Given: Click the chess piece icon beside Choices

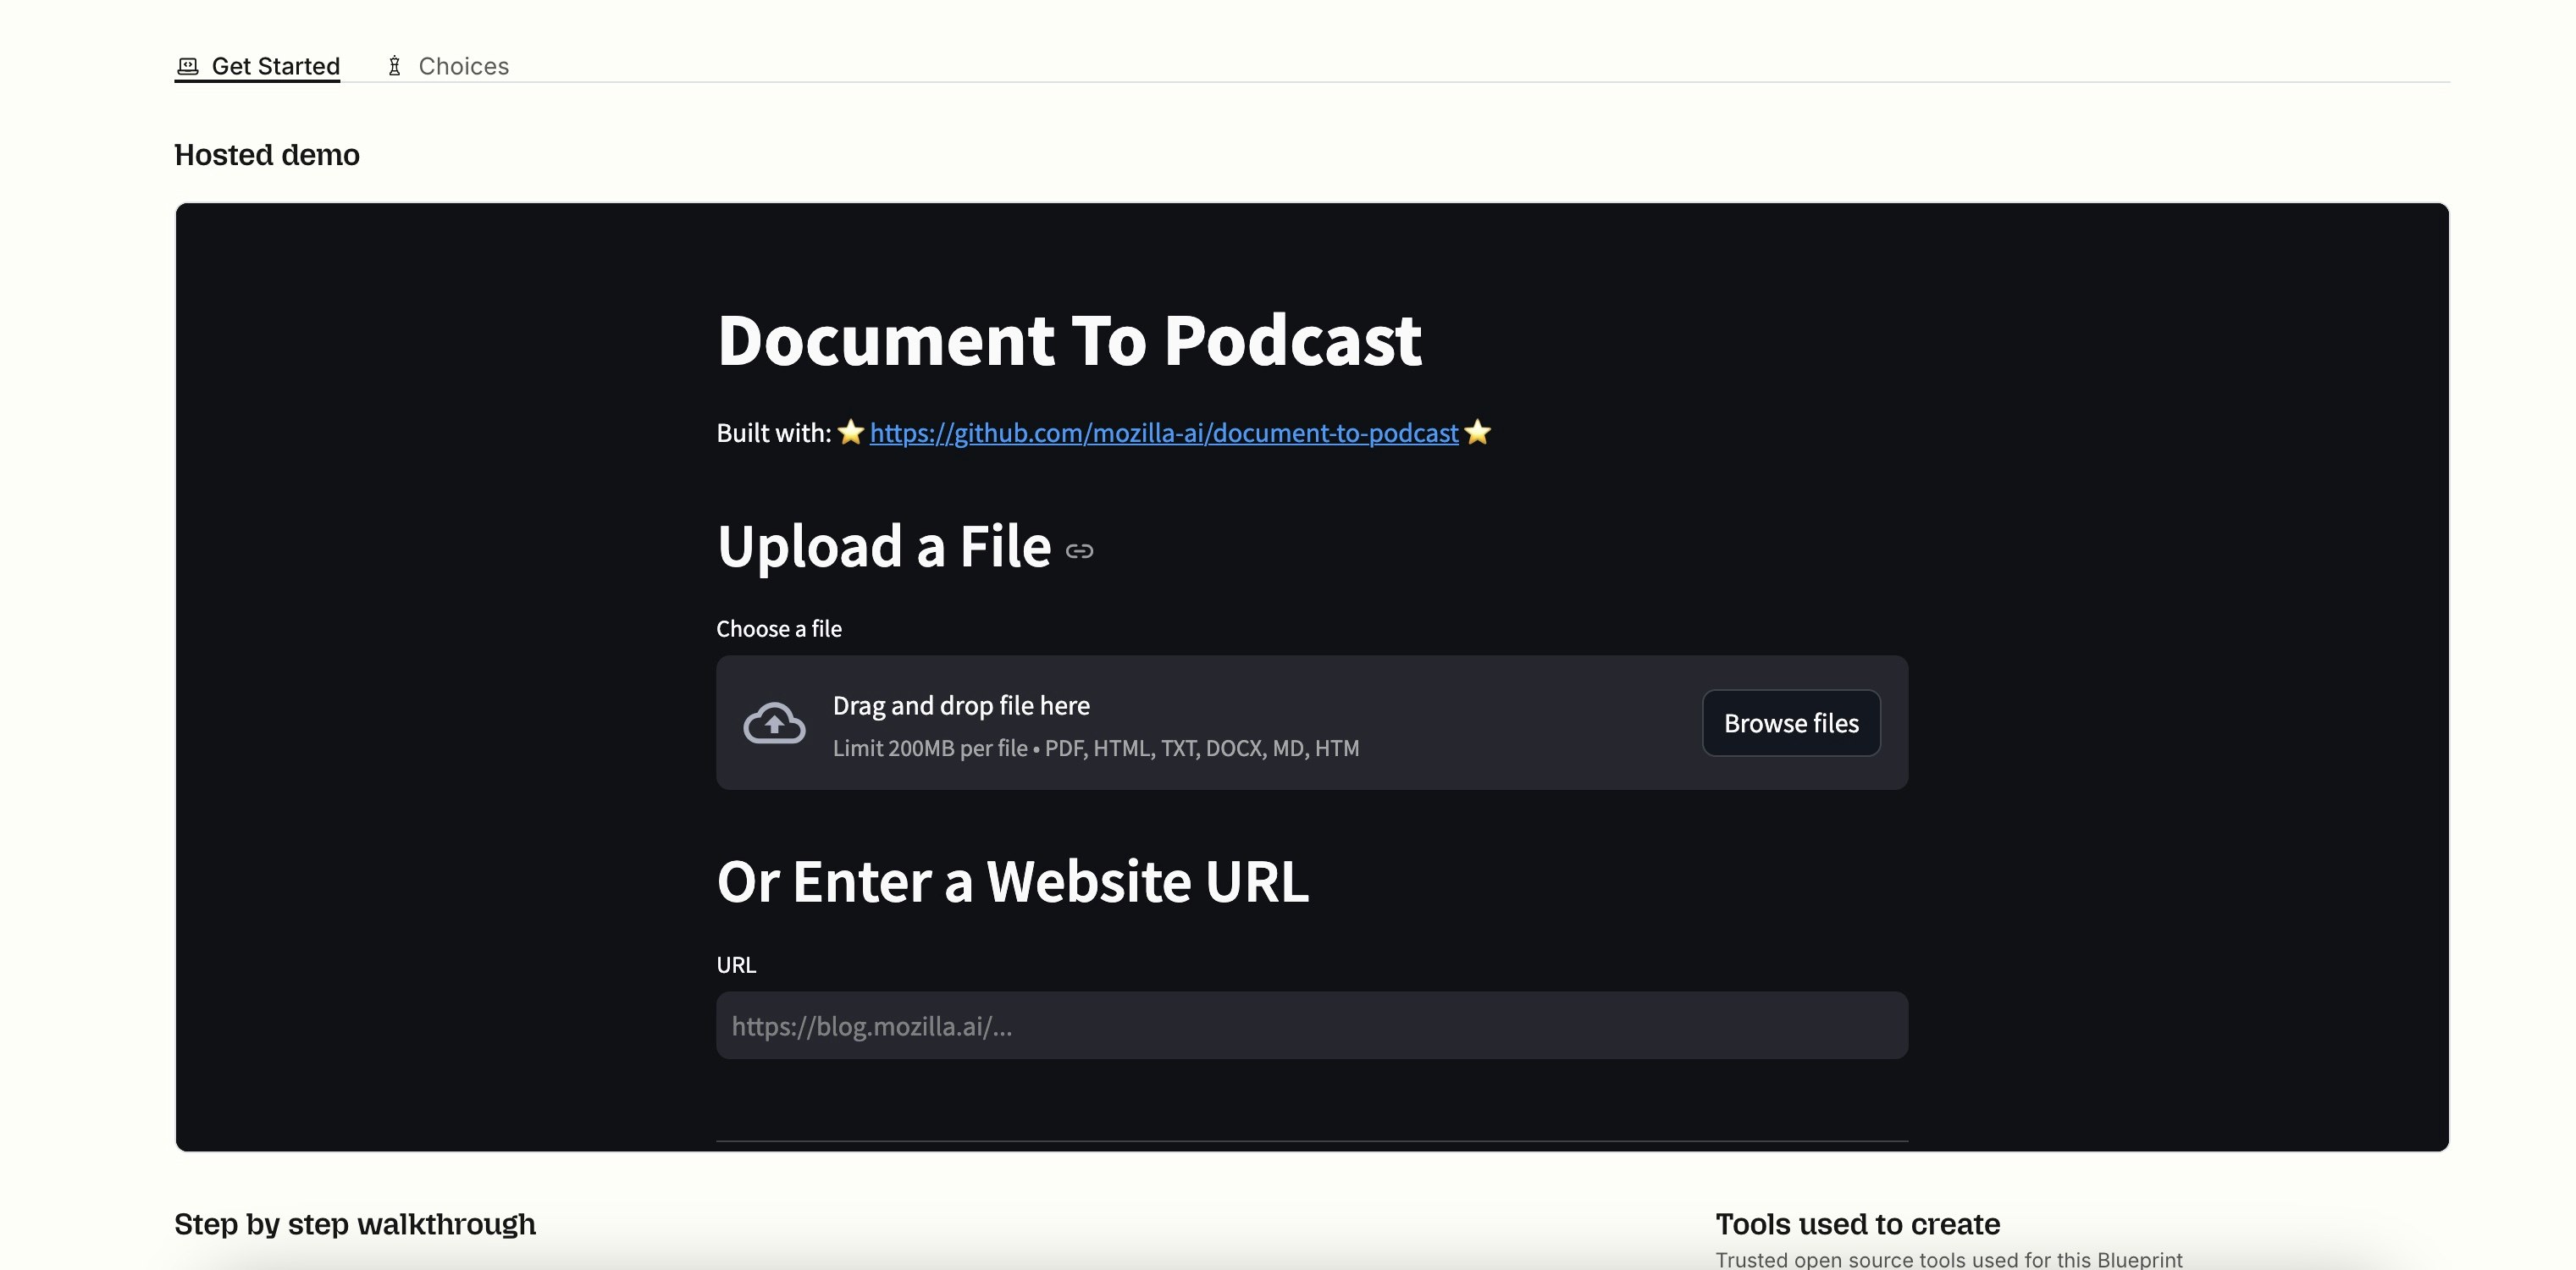Looking at the screenshot, I should pyautogui.click(x=395, y=66).
